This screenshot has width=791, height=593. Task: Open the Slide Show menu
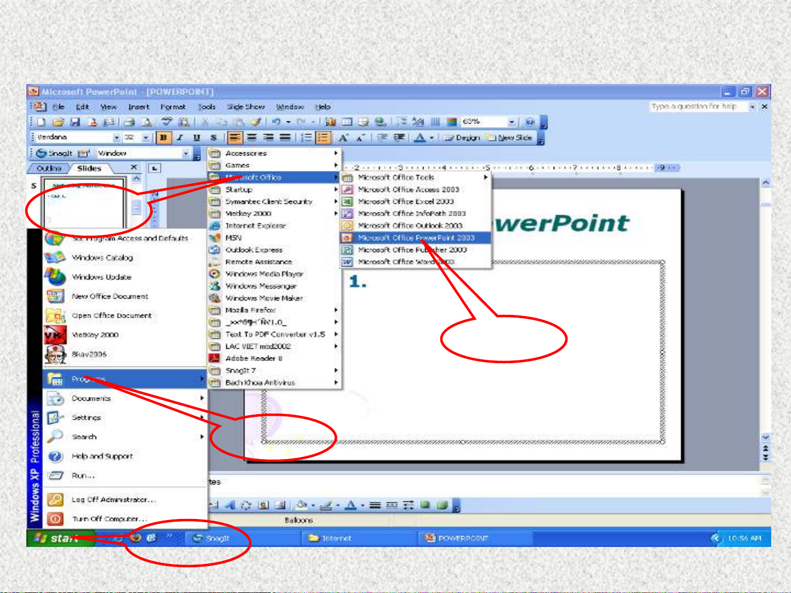245,107
